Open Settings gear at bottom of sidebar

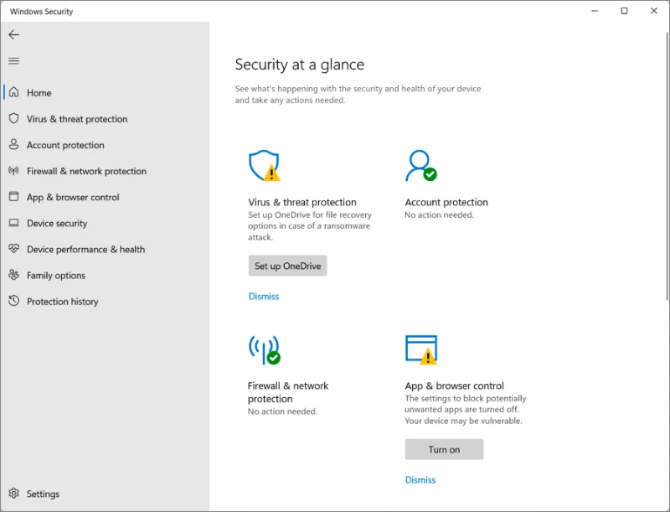[13, 494]
